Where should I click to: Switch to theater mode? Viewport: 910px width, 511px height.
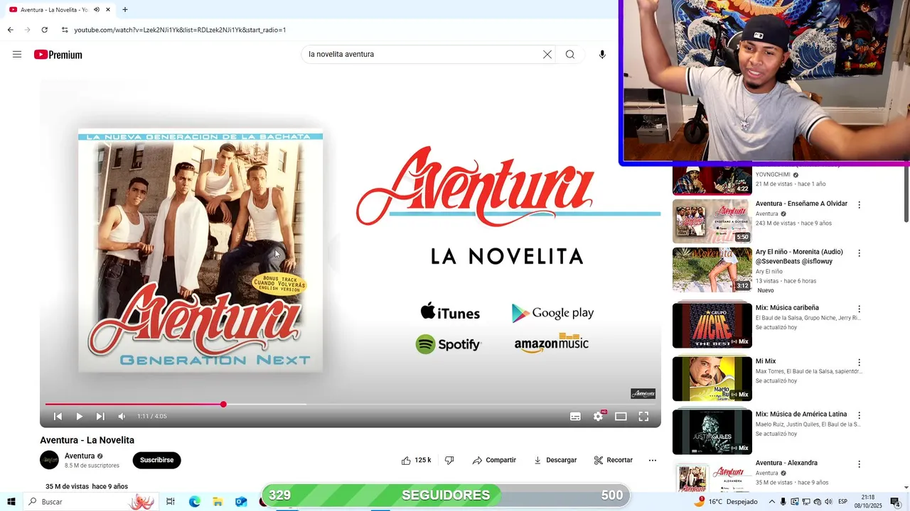coord(621,417)
